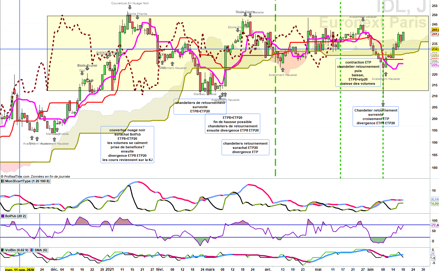Select the thick green dashed vertical line in April
Viewport: 439px width, 271px height.
pyautogui.click(x=275, y=88)
